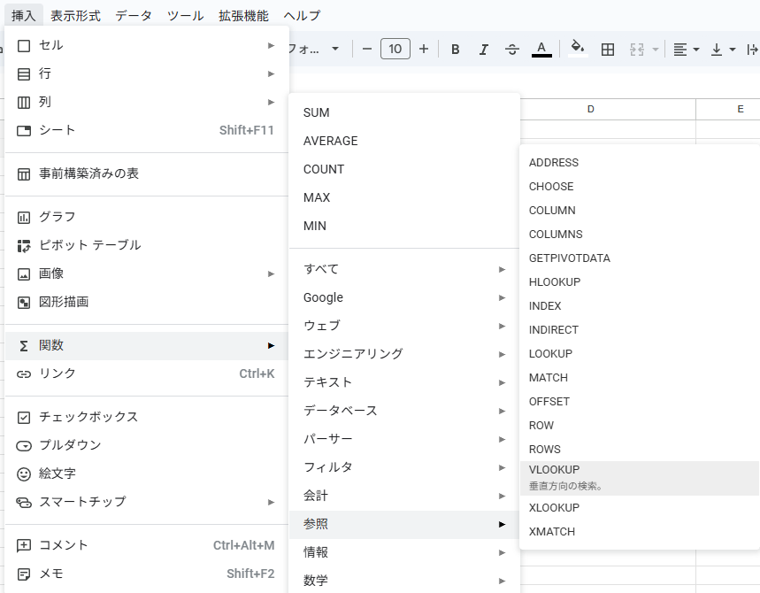Insert a プルダウン
The image size is (760, 593).
[x=146, y=445]
